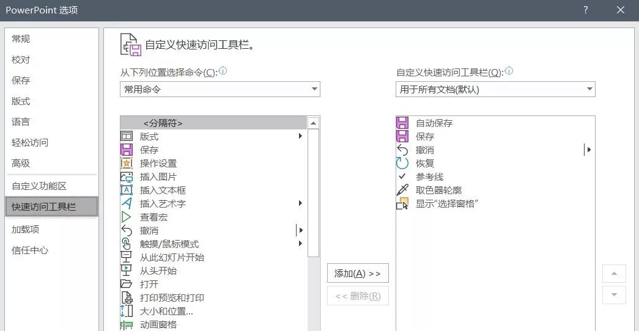The image size is (639, 331).
Task: Pick the 插入图片 icon
Action: click(x=127, y=176)
